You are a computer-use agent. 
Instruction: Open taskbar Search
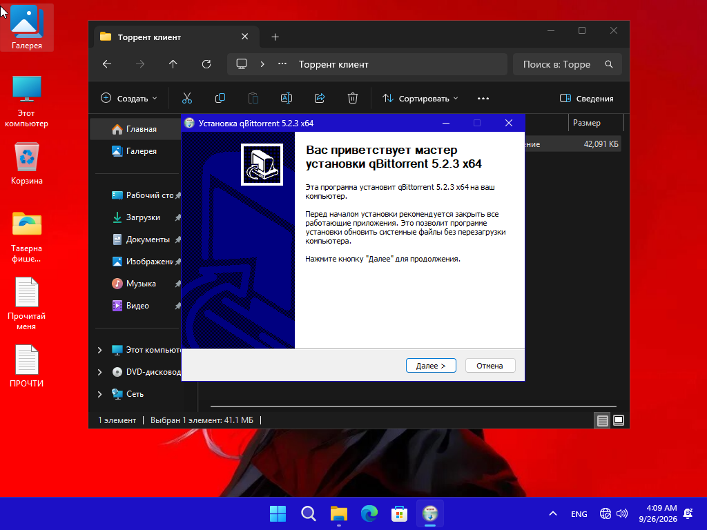(309, 513)
